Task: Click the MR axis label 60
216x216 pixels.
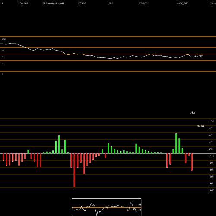Action: [x=211, y=135]
